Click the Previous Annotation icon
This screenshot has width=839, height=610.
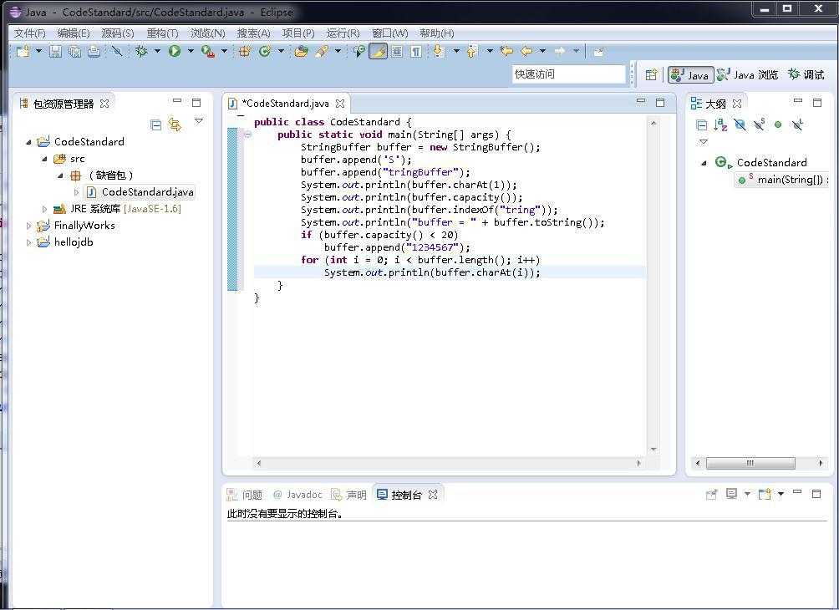[472, 51]
